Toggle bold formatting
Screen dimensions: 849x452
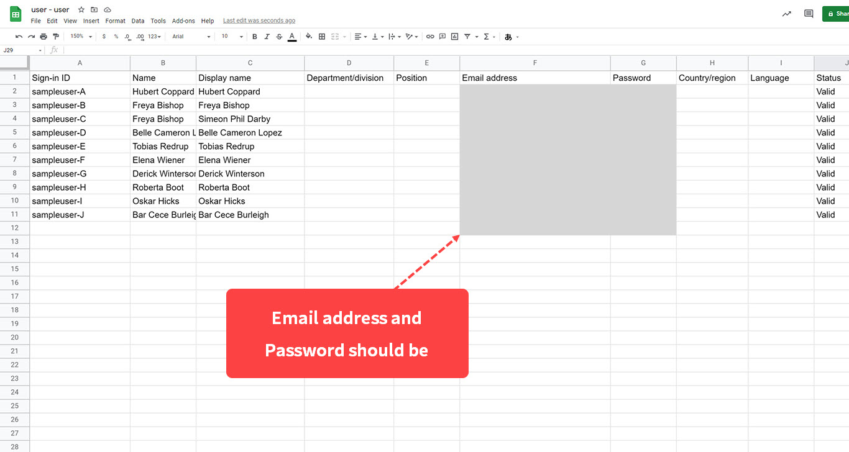click(255, 37)
